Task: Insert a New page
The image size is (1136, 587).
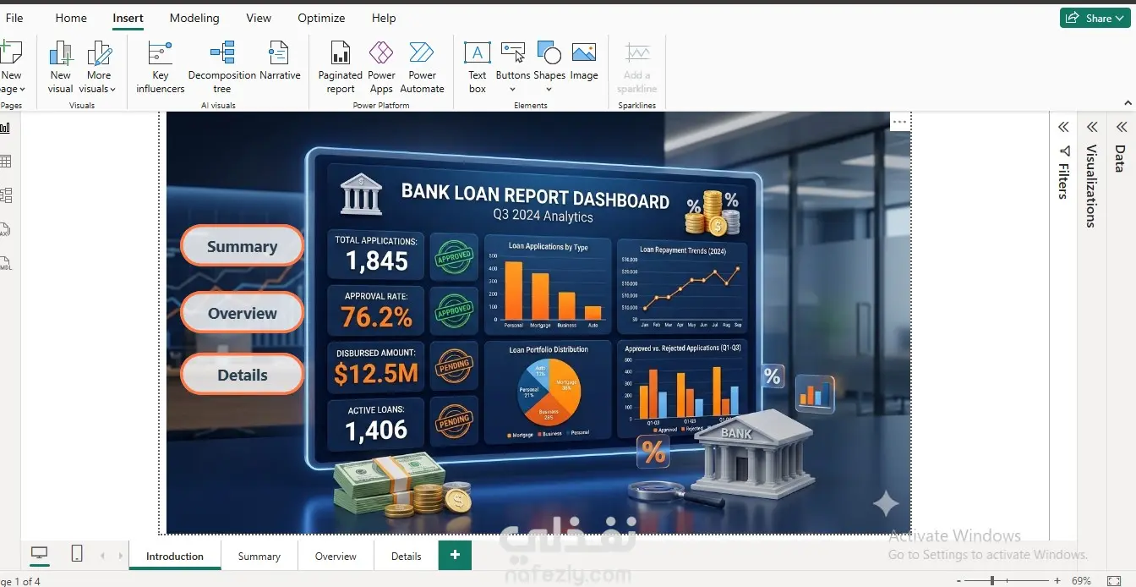Action: click(11, 68)
